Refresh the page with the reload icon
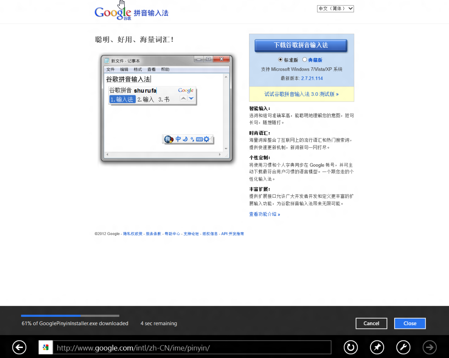Screen dimensions: 449x358 pos(350,348)
